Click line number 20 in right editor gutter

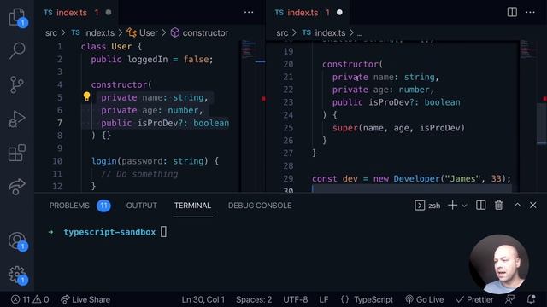(x=288, y=64)
